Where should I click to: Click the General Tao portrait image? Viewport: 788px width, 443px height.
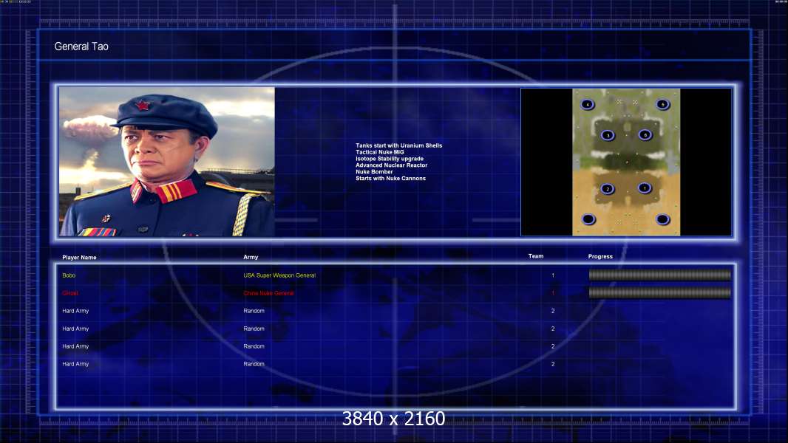(167, 162)
